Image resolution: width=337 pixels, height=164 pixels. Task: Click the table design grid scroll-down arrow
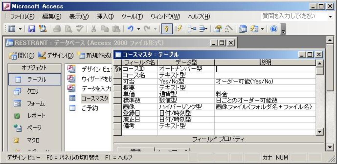[320, 132]
